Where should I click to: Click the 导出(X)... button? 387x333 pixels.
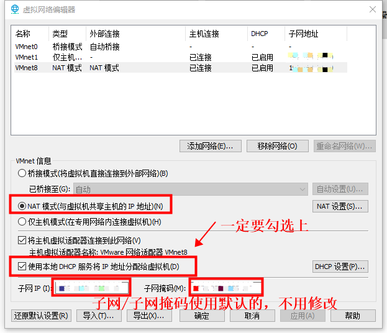click(149, 316)
